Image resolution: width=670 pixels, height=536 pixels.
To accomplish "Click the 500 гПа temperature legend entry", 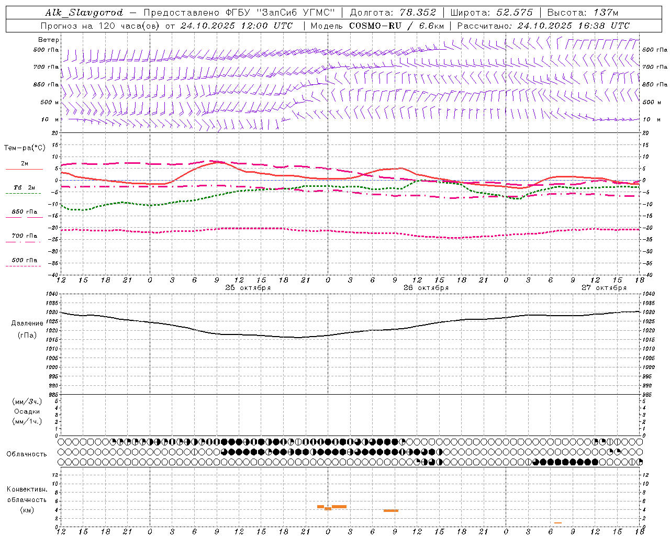I will click(25, 260).
